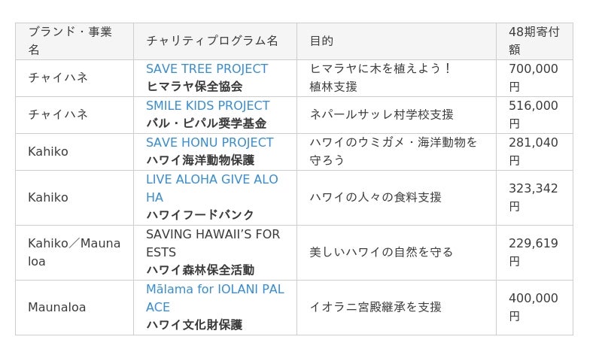This screenshot has height=358, width=602.
Task: Open the LIVE ALOHA GIVE ALOHA link
Action: (x=212, y=188)
